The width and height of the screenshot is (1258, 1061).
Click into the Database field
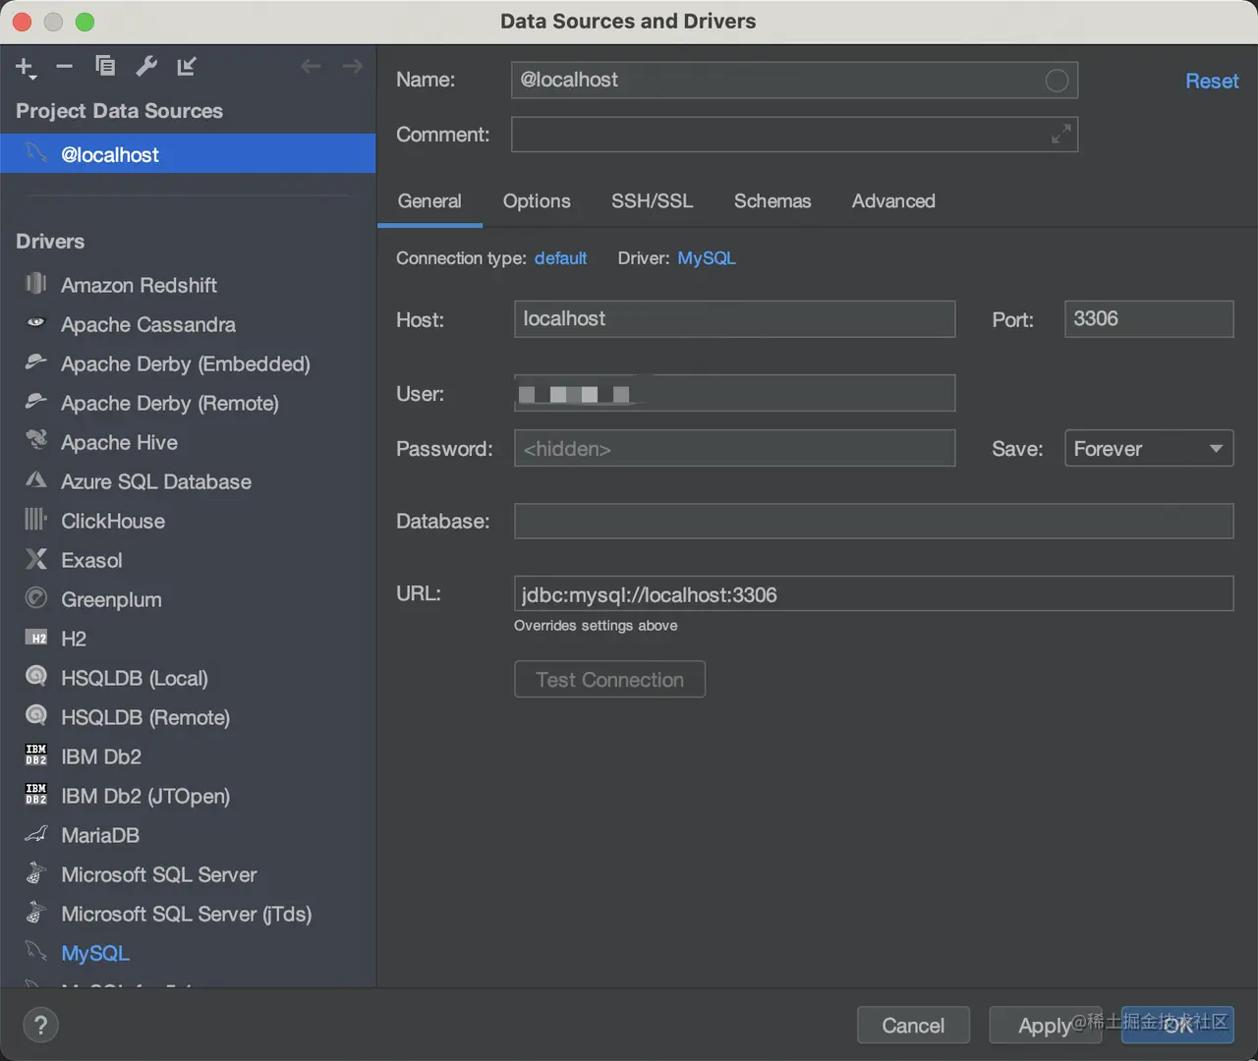tap(874, 521)
